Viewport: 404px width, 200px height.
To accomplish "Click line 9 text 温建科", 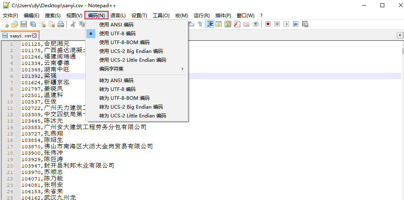I will [53, 95].
